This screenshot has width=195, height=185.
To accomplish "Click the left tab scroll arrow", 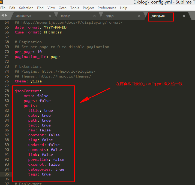I will point(2,15).
